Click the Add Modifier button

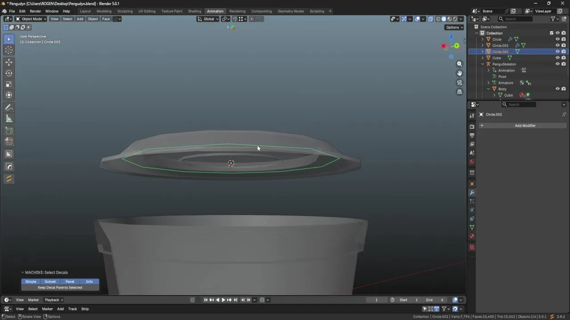[x=522, y=126]
